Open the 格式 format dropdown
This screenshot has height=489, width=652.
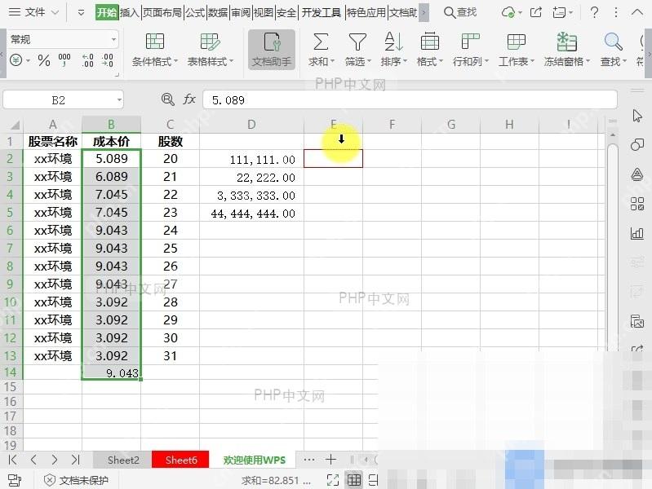coord(429,50)
